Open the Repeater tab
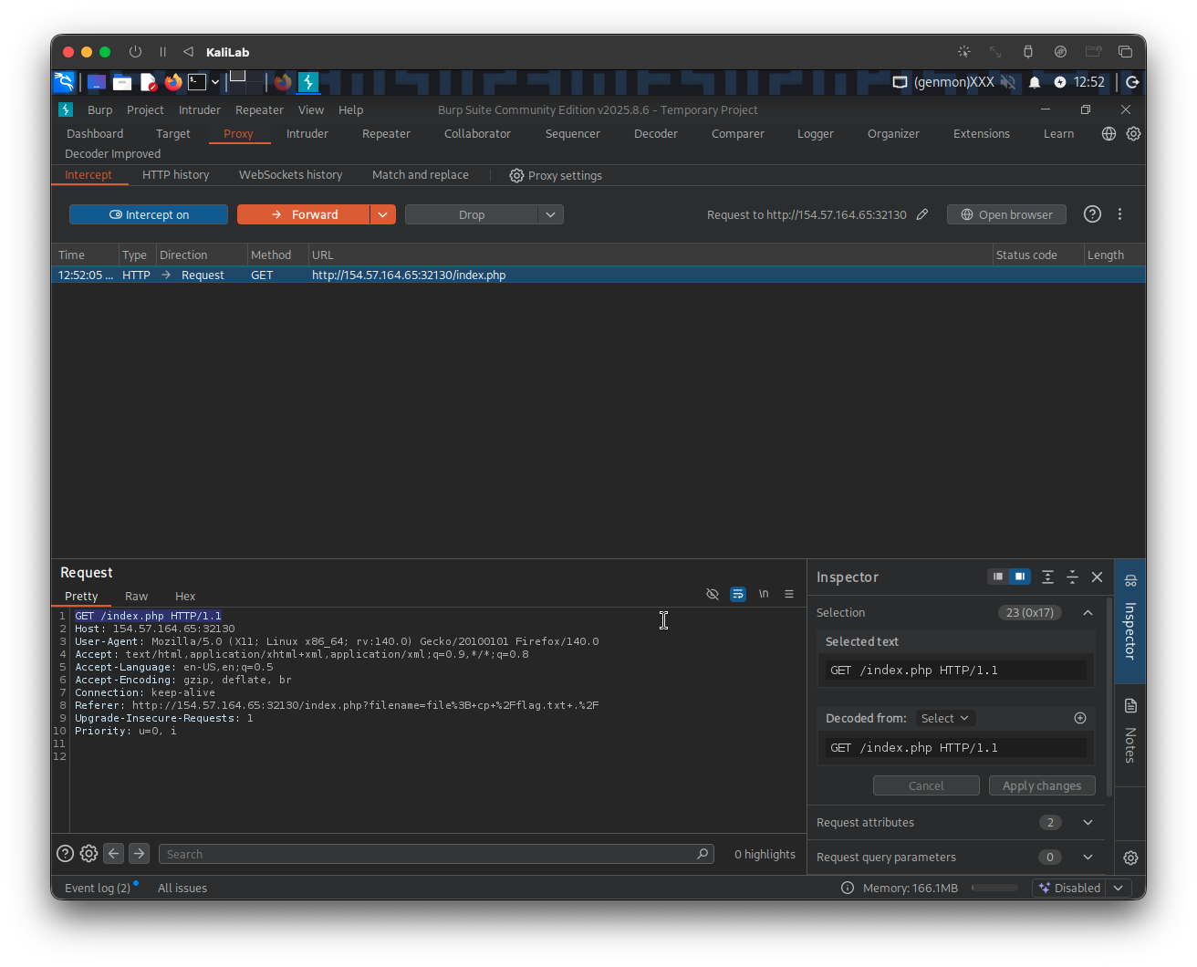 (x=386, y=133)
